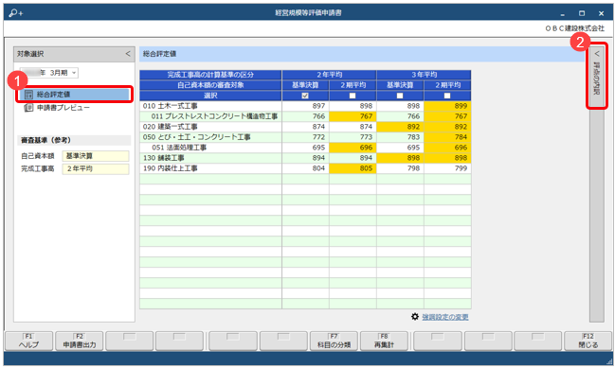This screenshot has width=615, height=368.
Task: Click the 784 cell for とび・土工・コンクリート工事
Action: [x=447, y=137]
